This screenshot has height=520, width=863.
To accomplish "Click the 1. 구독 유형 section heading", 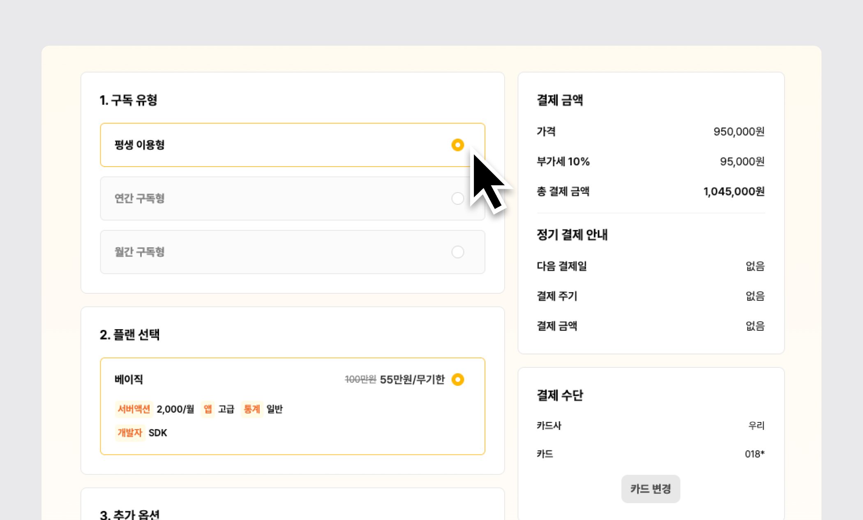I will pyautogui.click(x=128, y=100).
